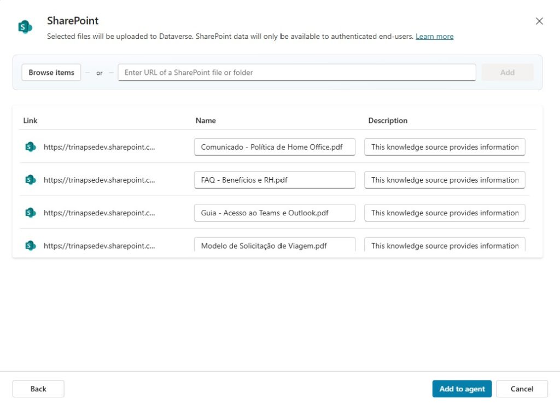The image size is (560, 405).
Task: Click the SharePoint icon in the dialog header
Action: click(x=24, y=25)
